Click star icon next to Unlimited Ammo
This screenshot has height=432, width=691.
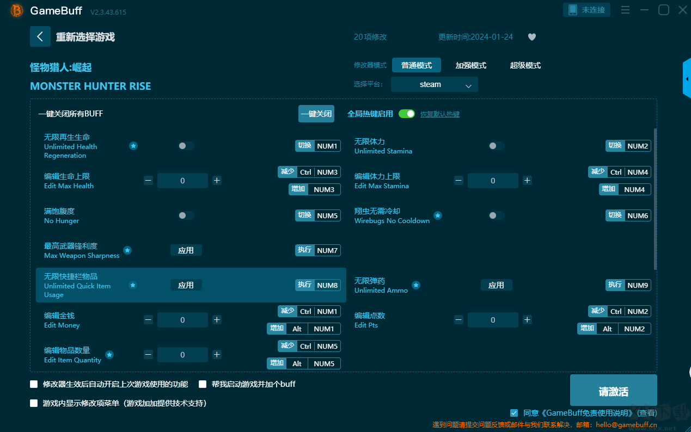[x=416, y=285]
